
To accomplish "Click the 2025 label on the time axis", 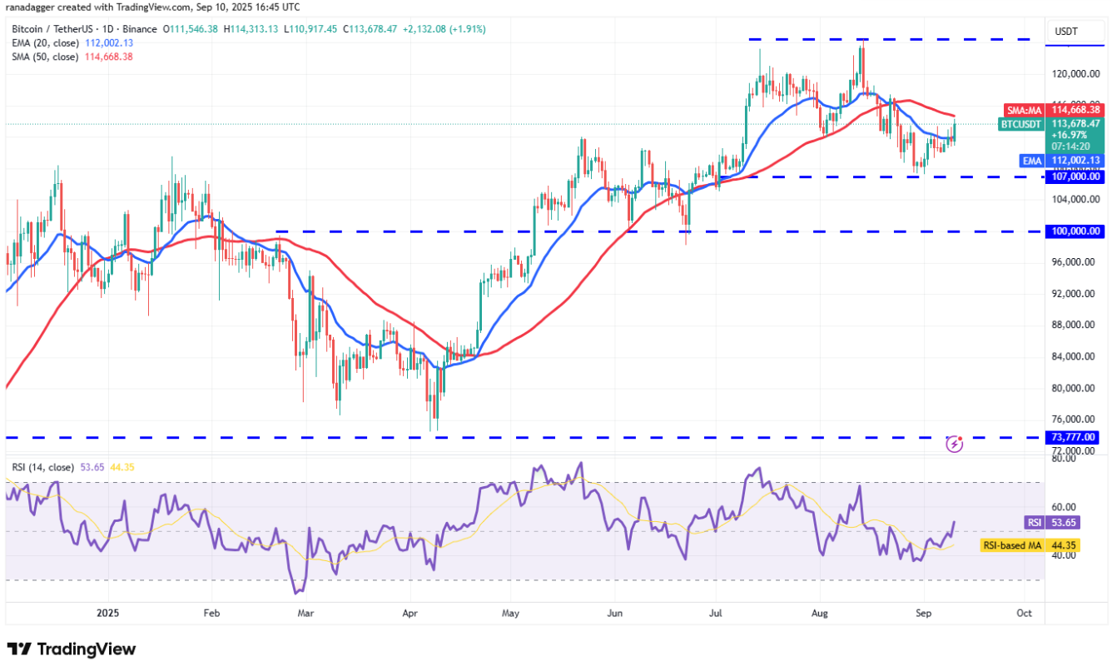I will [x=109, y=612].
